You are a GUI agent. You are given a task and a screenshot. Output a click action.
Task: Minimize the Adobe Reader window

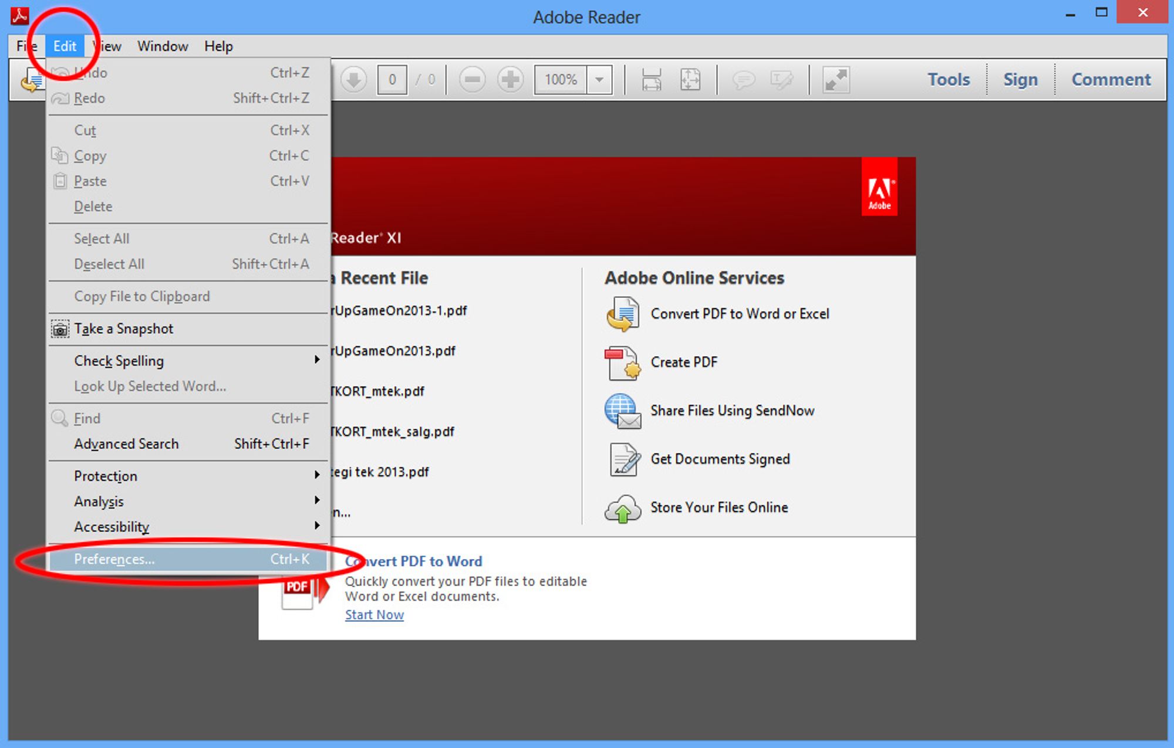click(1070, 14)
